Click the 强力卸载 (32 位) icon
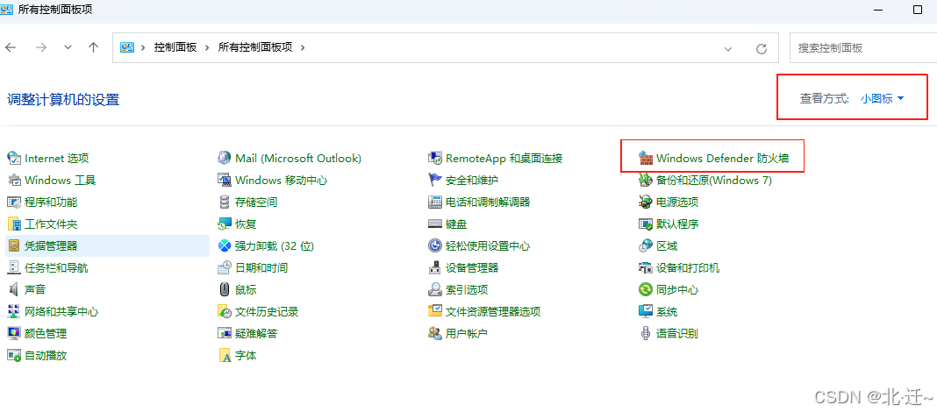This screenshot has width=937, height=412. [x=225, y=246]
